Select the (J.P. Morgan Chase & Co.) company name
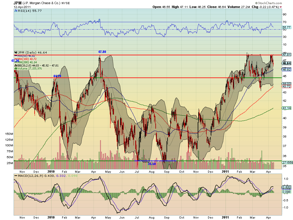This screenshot has width=293, height=220. [x=41, y=3]
